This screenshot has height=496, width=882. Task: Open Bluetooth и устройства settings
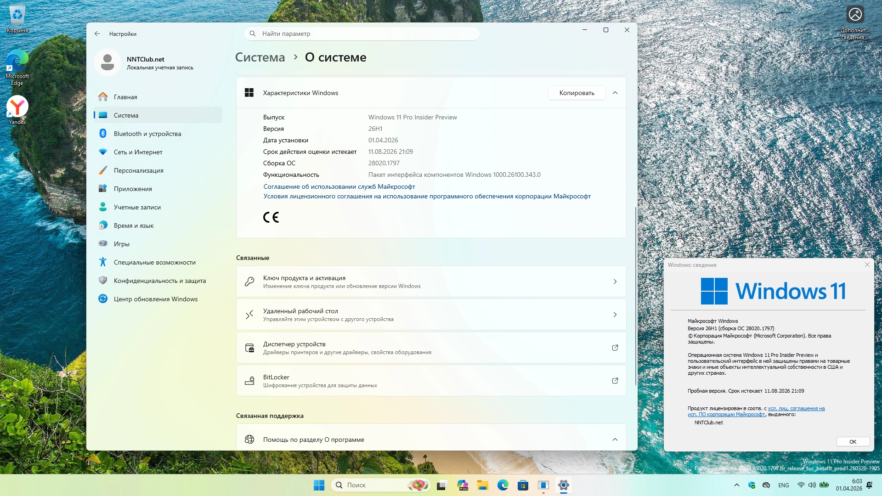tap(147, 134)
